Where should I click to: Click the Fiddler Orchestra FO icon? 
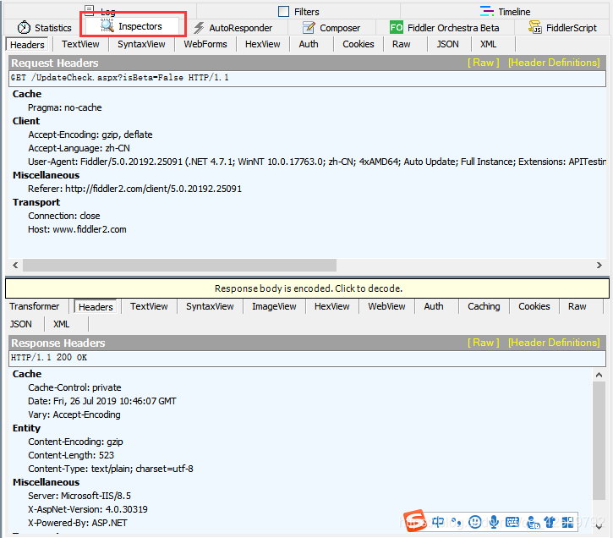pyautogui.click(x=396, y=27)
